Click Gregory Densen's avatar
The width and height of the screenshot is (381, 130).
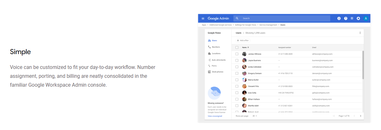pyautogui.click(x=244, y=73)
